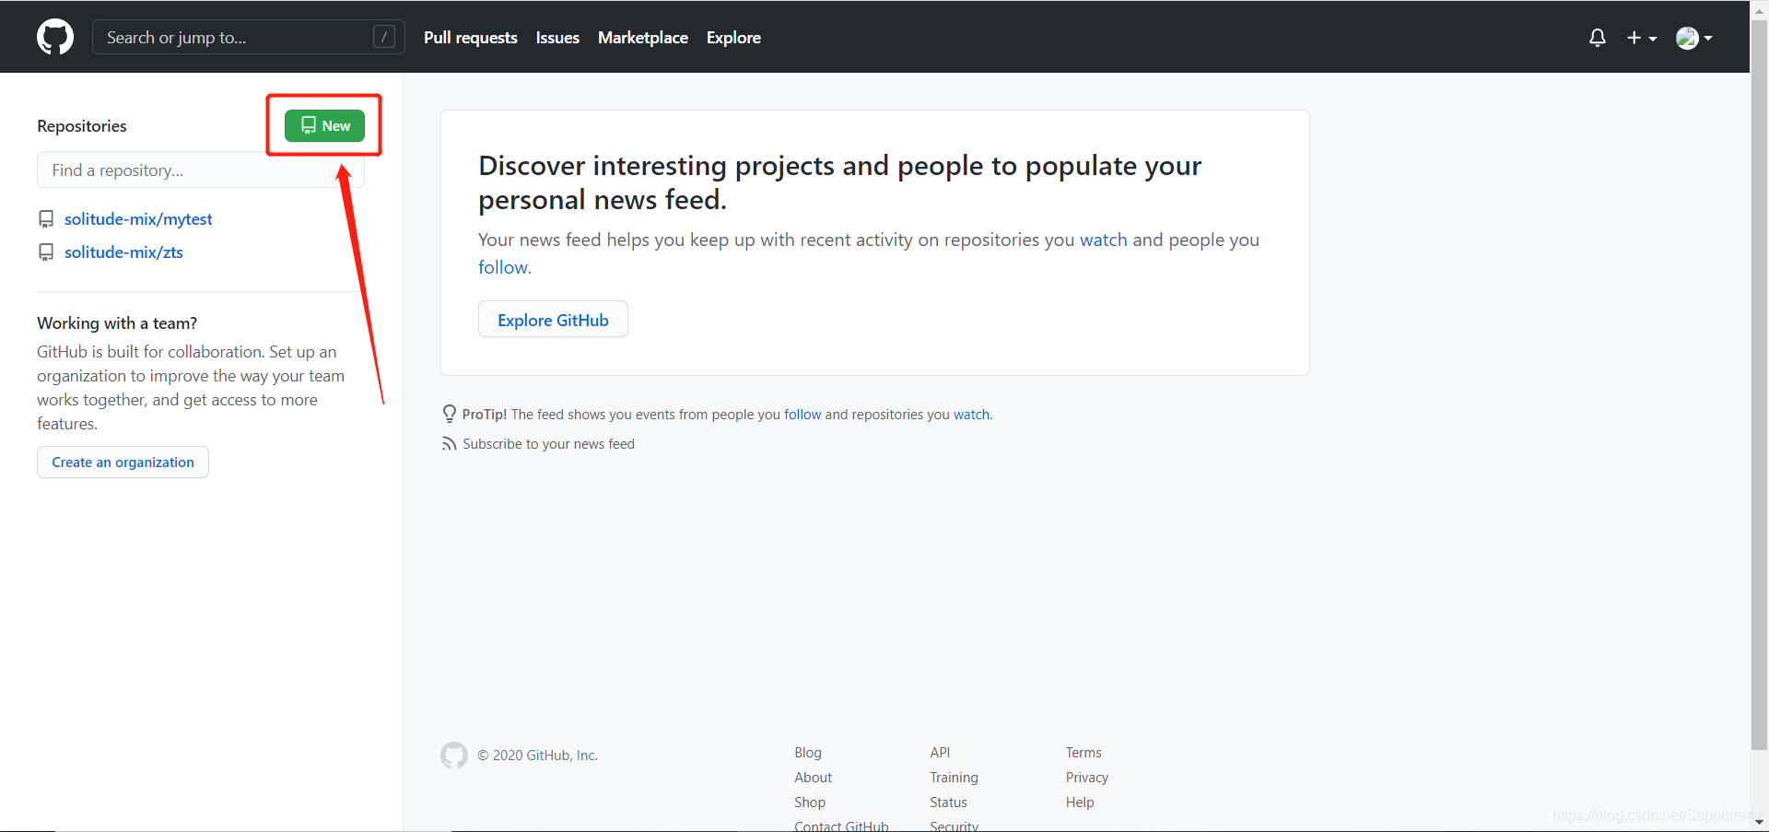The image size is (1769, 832).
Task: Click the RSS feed subscribe icon
Action: click(x=449, y=444)
